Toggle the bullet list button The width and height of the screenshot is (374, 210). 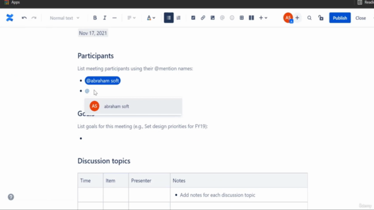[x=169, y=18]
